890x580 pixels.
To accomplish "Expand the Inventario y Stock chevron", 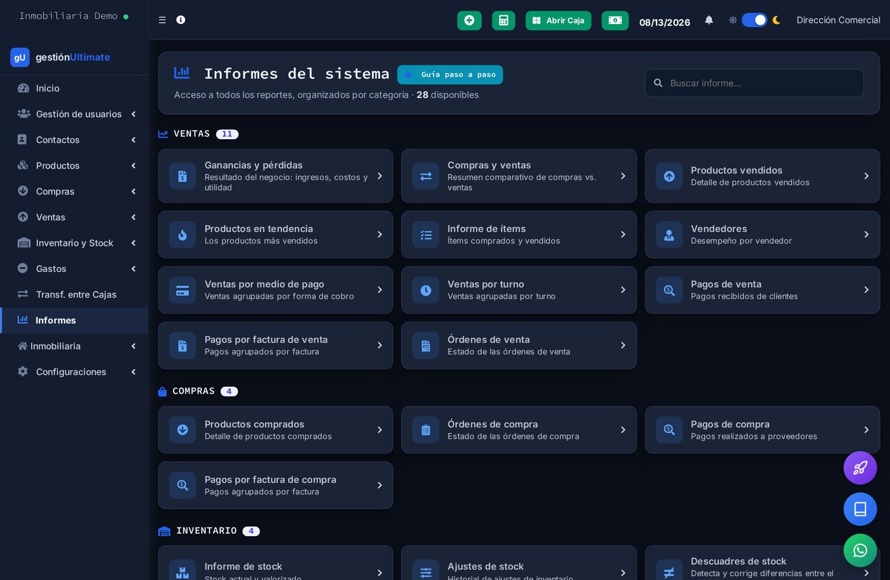I will (133, 243).
